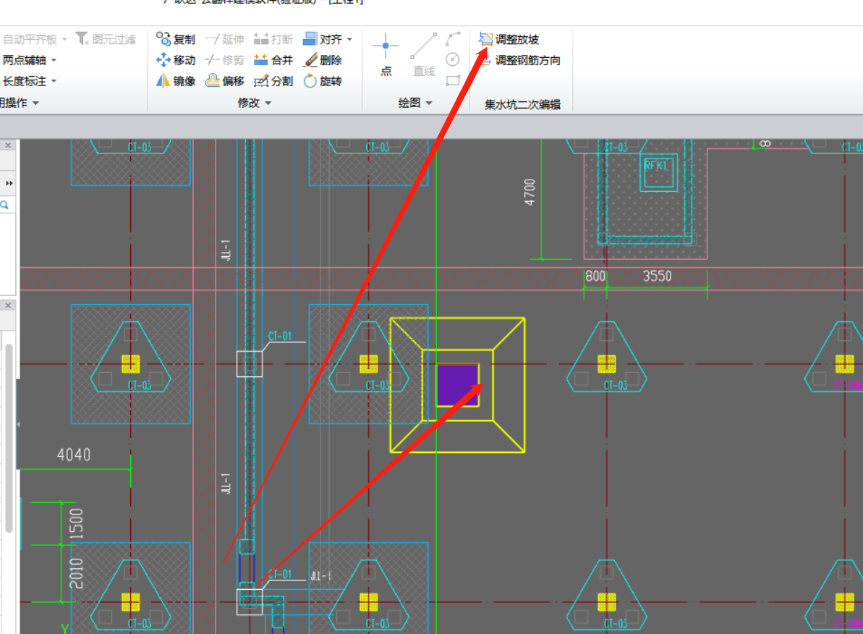Close the upper left side panel

[x=8, y=145]
